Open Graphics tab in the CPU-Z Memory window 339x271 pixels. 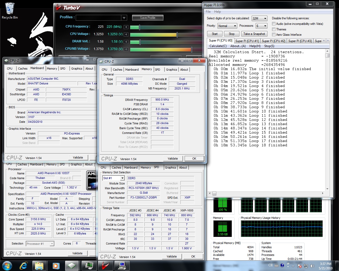tap(172, 70)
